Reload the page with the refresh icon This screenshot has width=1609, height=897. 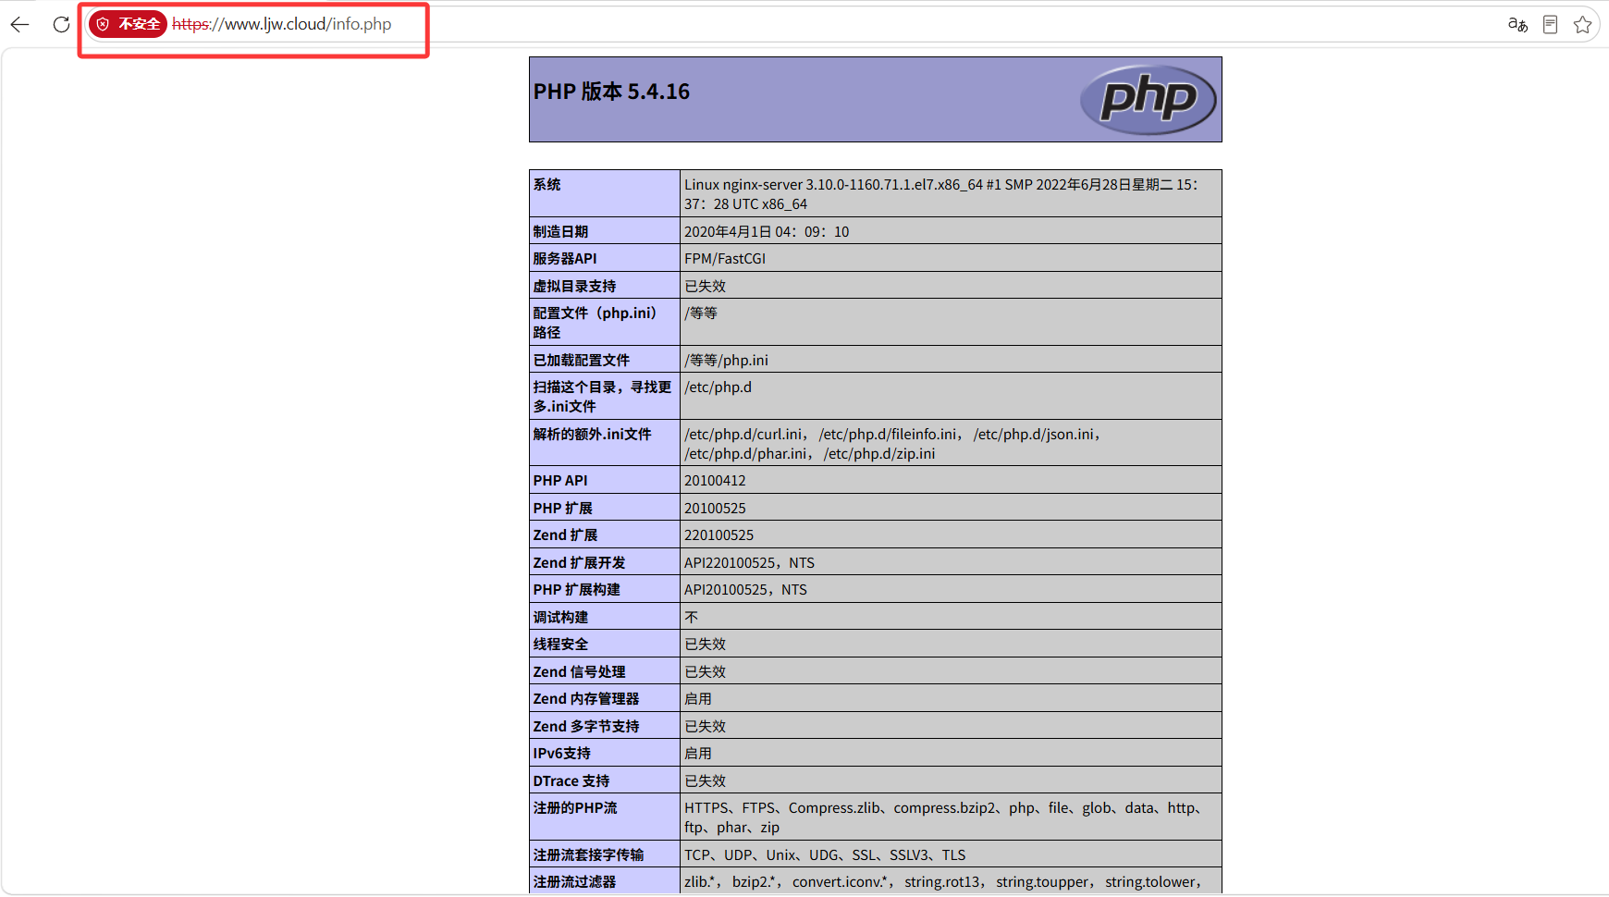(61, 24)
